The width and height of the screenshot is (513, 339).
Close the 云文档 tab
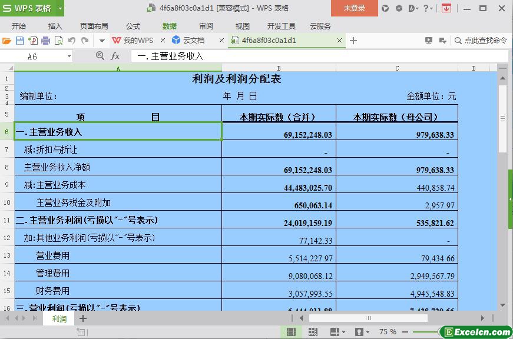(x=221, y=41)
